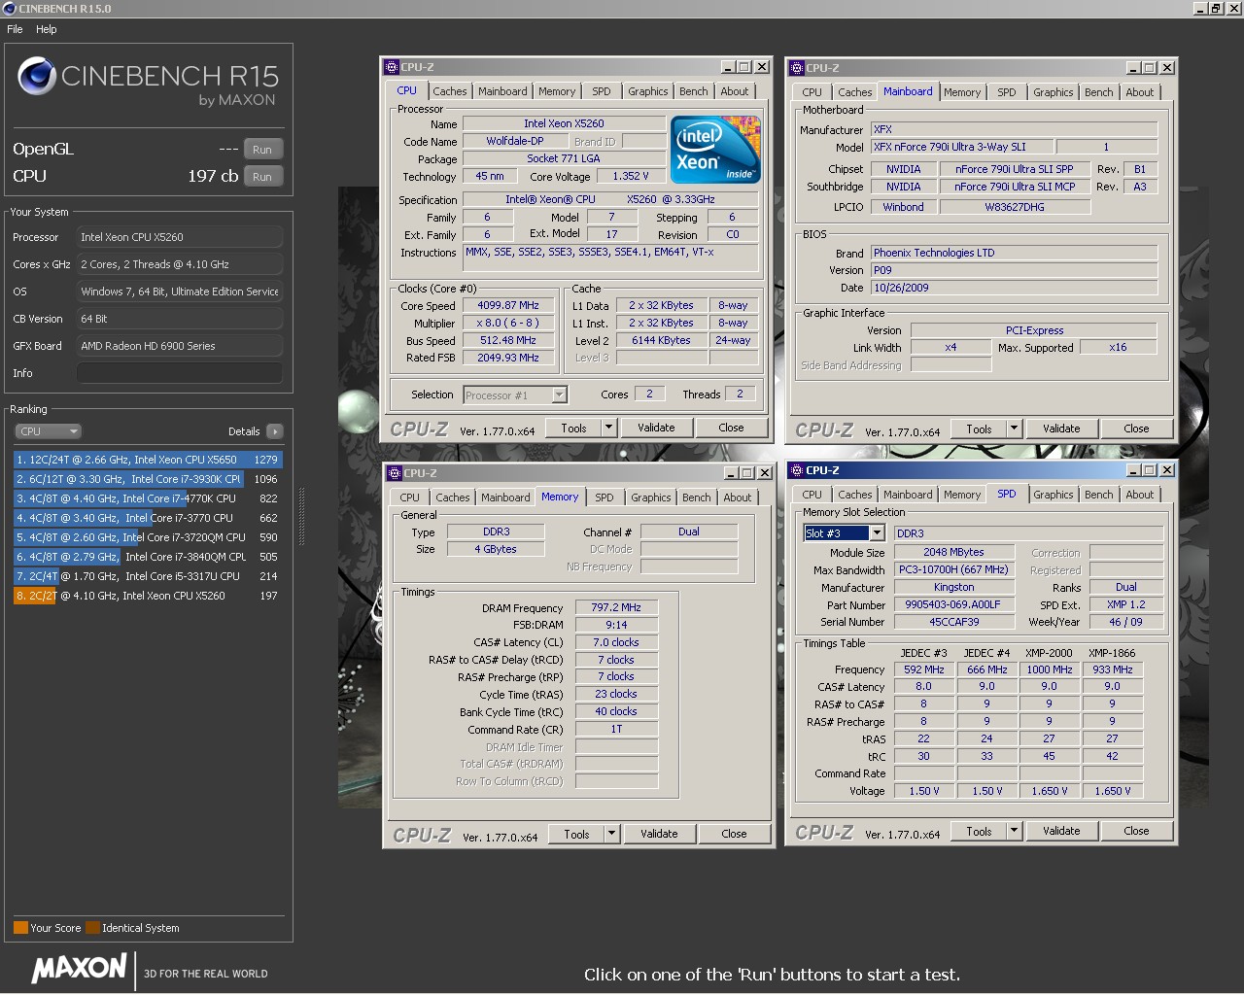Click the empty Info field
The width and height of the screenshot is (1244, 995).
[180, 373]
